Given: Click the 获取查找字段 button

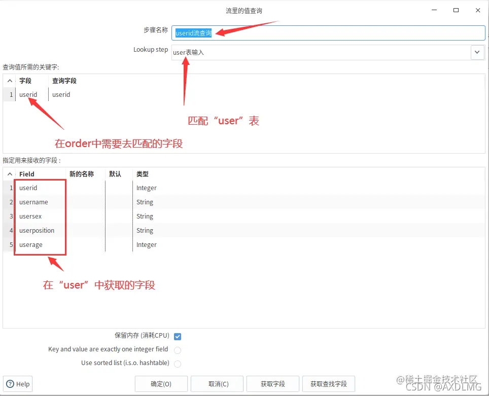Looking at the screenshot, I should (x=328, y=384).
